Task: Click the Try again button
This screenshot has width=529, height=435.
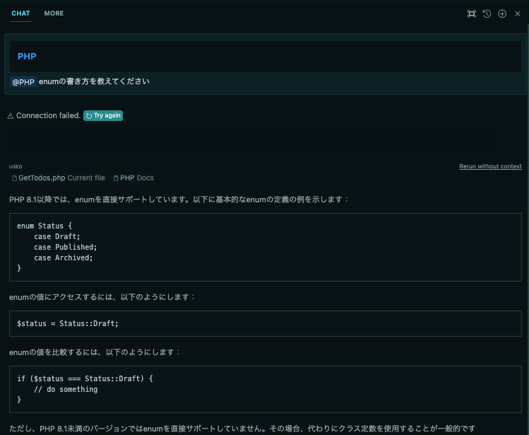Action: (x=103, y=115)
